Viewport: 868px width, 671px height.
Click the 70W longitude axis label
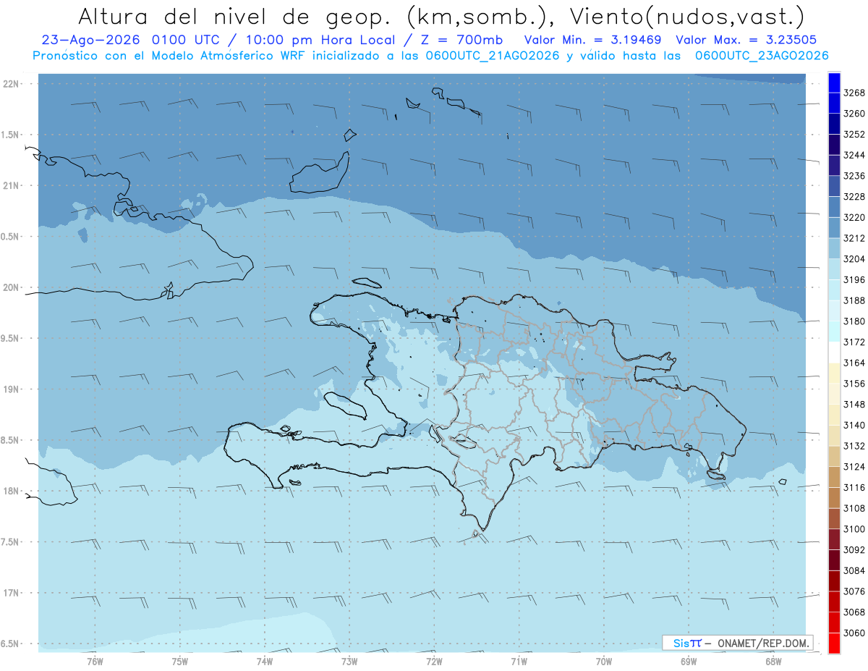(x=604, y=662)
